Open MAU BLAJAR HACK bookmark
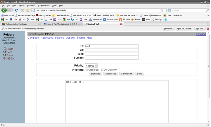 pos(128,15)
